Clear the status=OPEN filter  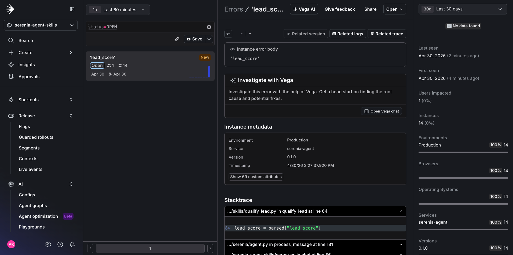tap(209, 27)
